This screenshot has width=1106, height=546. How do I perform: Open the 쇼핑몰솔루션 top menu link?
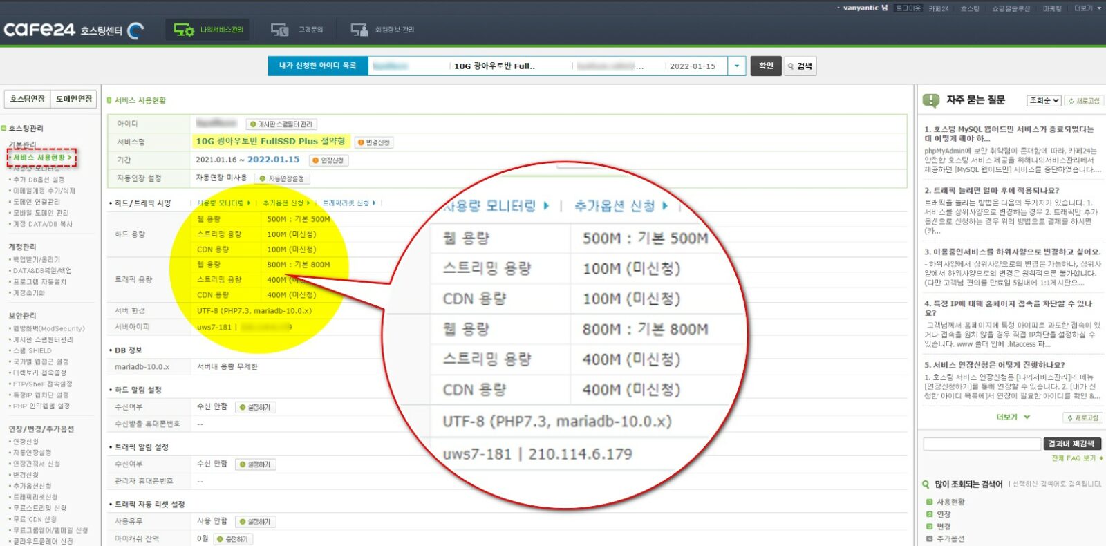tap(1011, 8)
